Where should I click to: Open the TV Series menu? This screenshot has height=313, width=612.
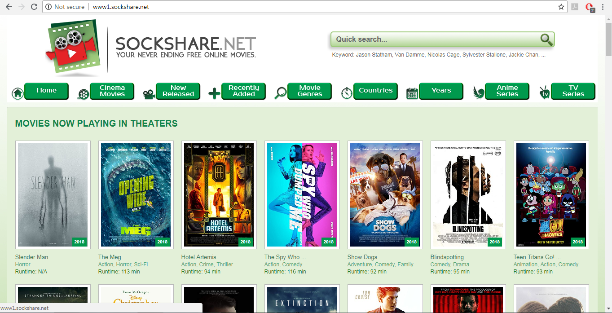pos(573,91)
